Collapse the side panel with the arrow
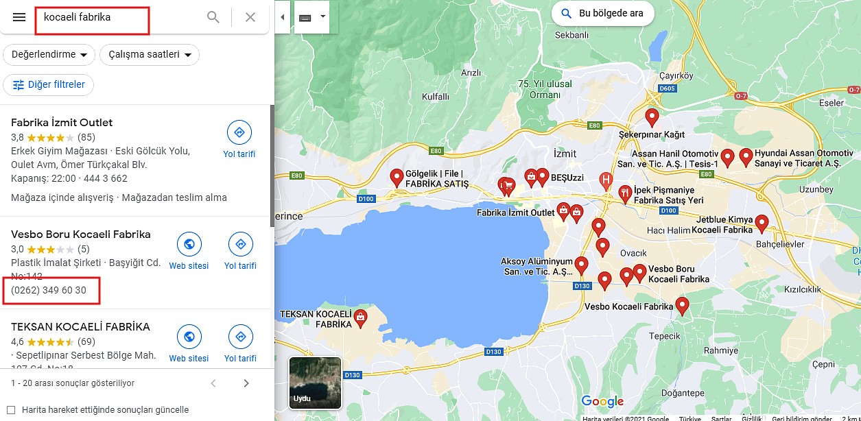The width and height of the screenshot is (861, 421). click(283, 17)
